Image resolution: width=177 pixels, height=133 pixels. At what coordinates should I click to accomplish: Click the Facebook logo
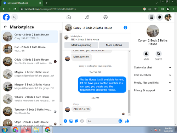point(6,17)
